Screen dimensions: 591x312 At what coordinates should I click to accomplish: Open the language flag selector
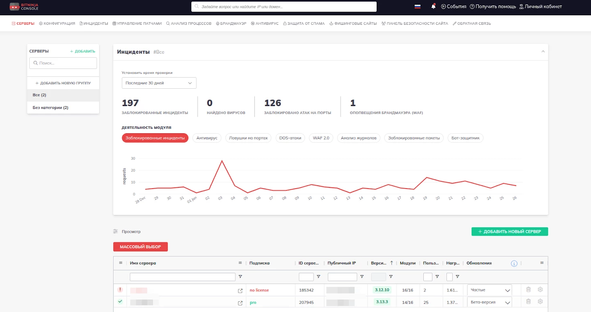click(x=417, y=7)
